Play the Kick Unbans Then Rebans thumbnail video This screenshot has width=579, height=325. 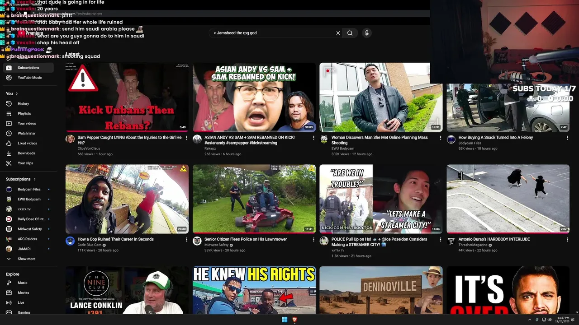(127, 97)
